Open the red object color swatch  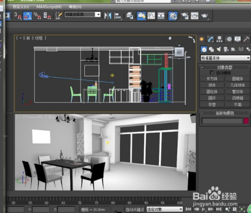246,121
